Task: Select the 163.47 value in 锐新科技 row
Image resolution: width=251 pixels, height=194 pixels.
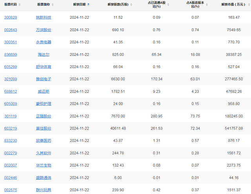Action: coord(234,17)
